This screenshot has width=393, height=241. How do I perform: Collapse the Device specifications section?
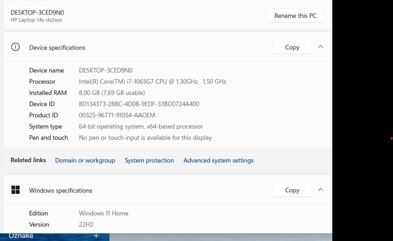point(320,47)
